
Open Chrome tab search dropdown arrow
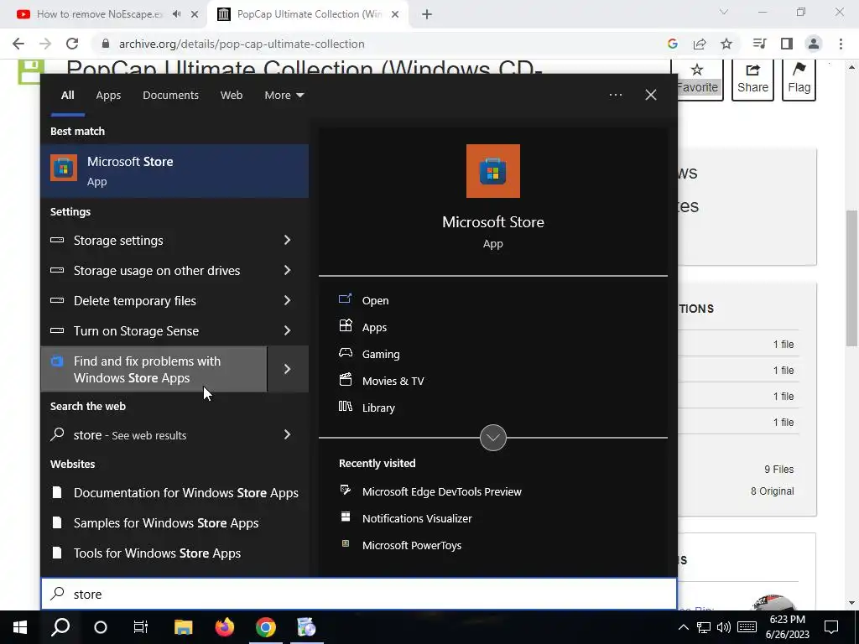tap(724, 12)
